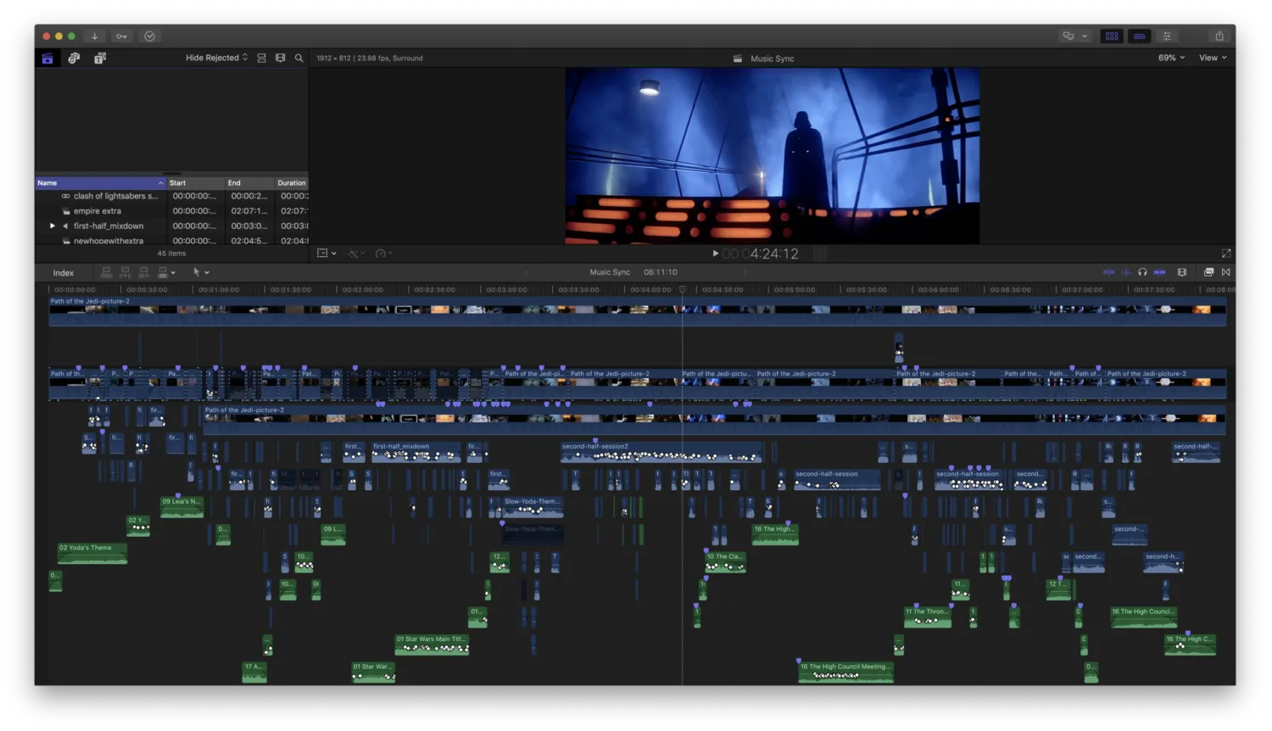This screenshot has height=731, width=1272.
Task: Toggle browser visibility in toolbar
Action: tap(1112, 36)
